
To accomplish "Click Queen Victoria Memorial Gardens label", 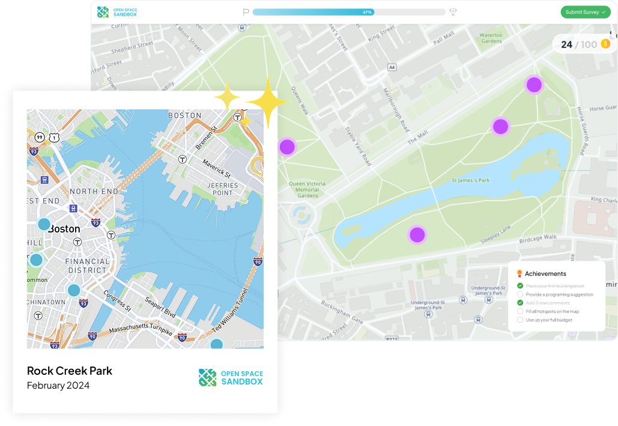I will [x=307, y=190].
